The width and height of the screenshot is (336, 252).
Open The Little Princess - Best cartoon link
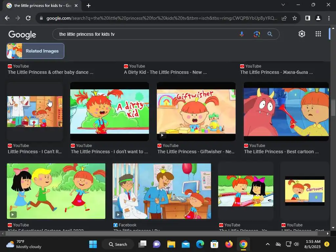tap(281, 152)
